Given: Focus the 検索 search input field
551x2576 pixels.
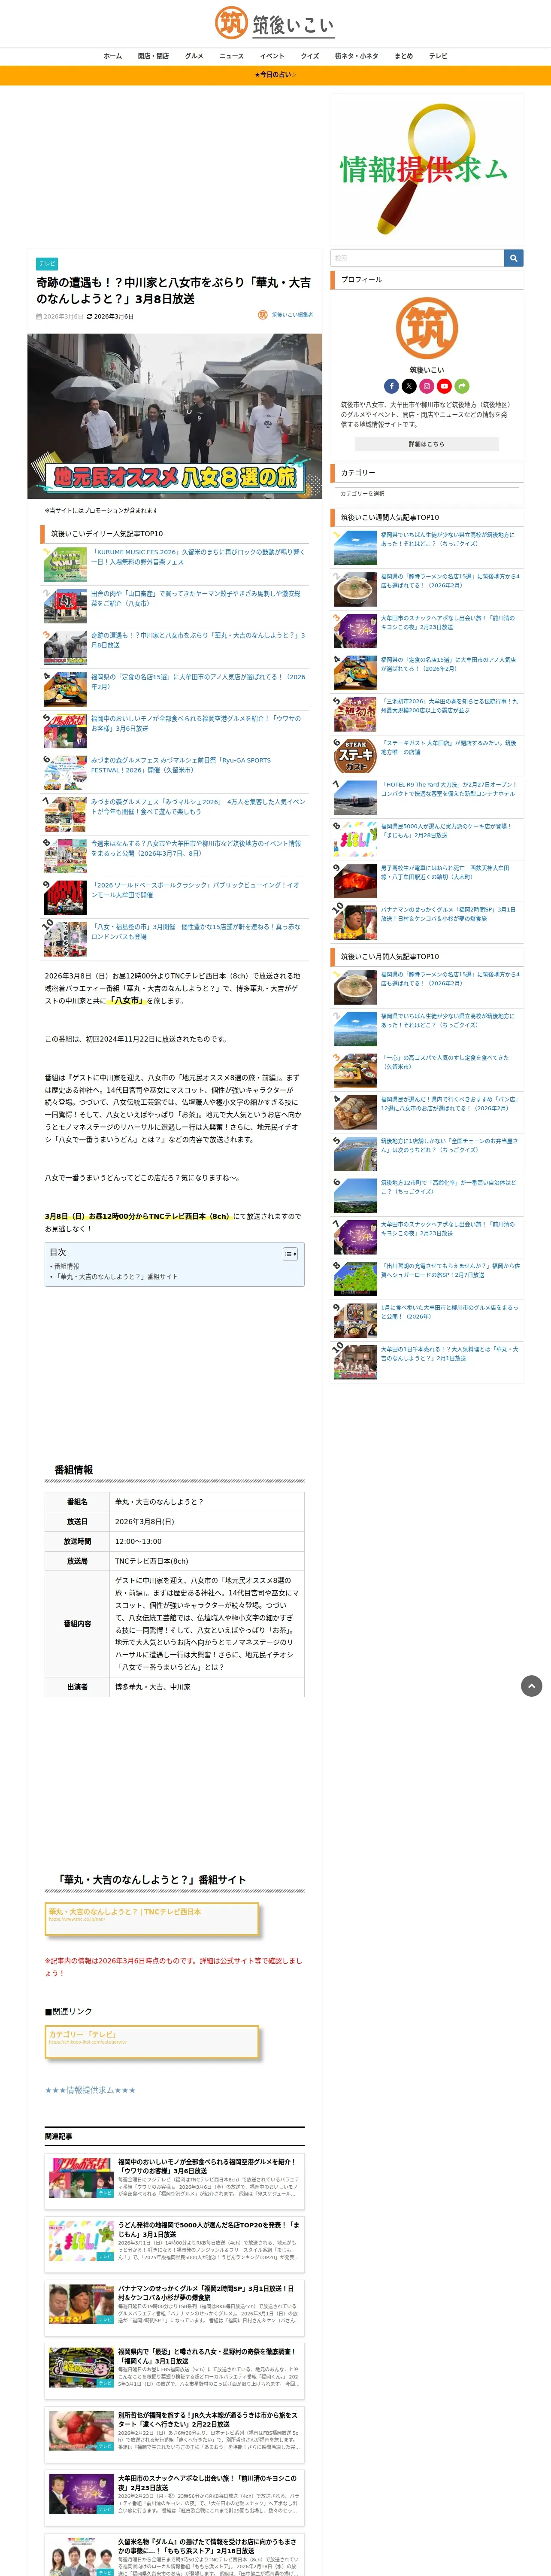Looking at the screenshot, I should [x=417, y=258].
